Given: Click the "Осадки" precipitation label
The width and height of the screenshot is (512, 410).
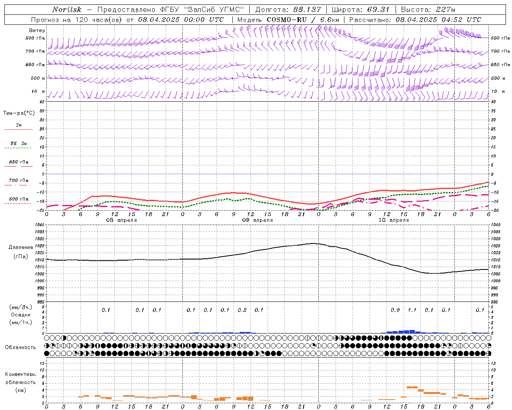Looking at the screenshot, I should point(21,315).
